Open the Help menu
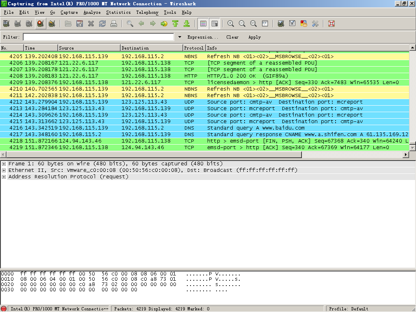This screenshot has height=312, width=416. [186, 13]
